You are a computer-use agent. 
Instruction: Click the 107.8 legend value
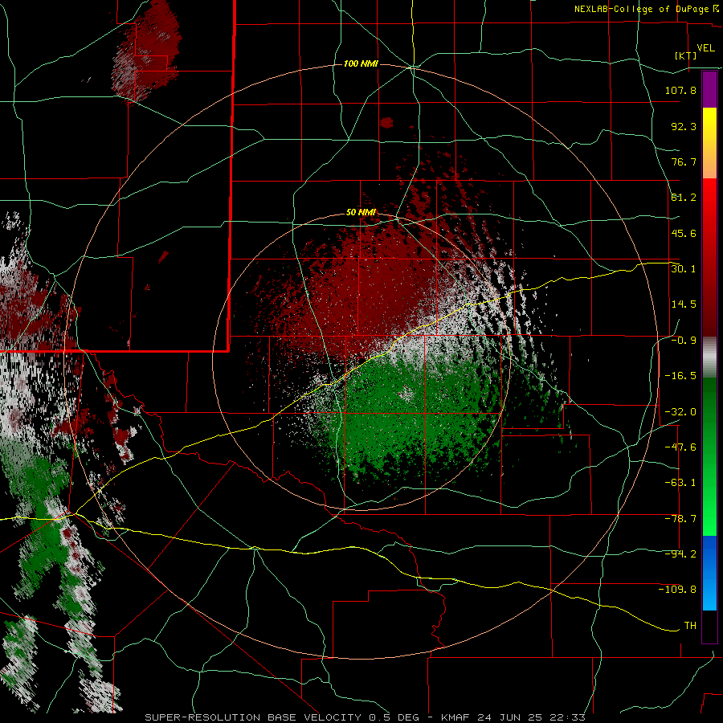(x=680, y=90)
